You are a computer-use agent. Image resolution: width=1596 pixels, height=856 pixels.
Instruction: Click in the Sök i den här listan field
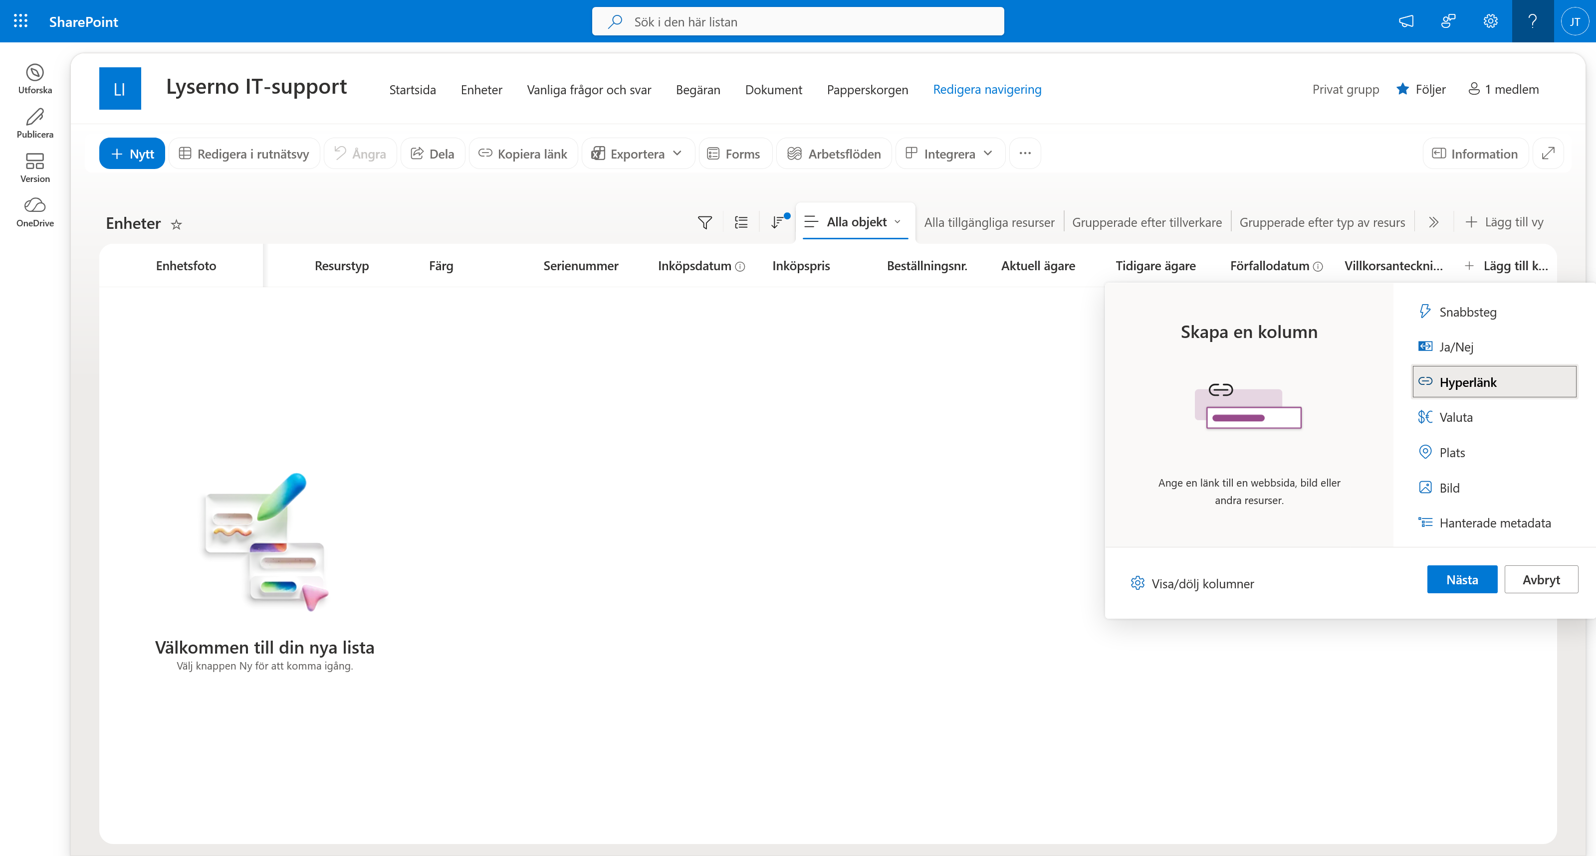coord(798,21)
